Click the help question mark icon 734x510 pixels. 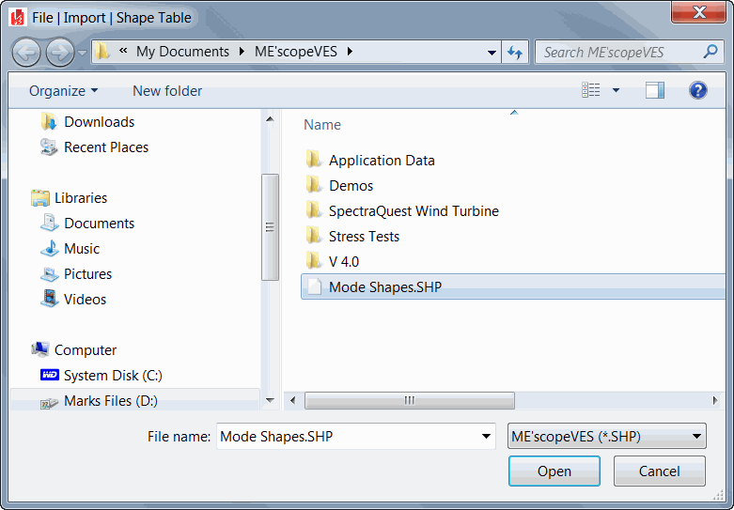697,90
